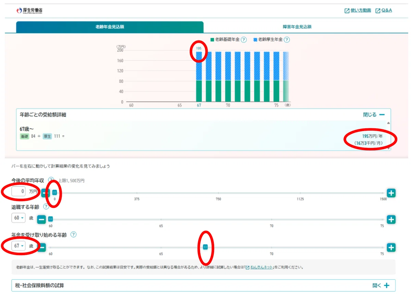
Task: Open help icon next to 今後の平均年収
Action: pyautogui.click(x=51, y=180)
